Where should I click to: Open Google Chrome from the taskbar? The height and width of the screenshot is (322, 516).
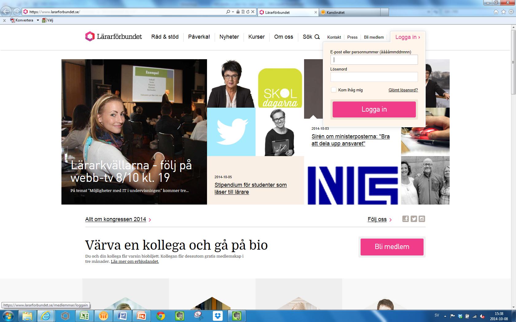[161, 316]
